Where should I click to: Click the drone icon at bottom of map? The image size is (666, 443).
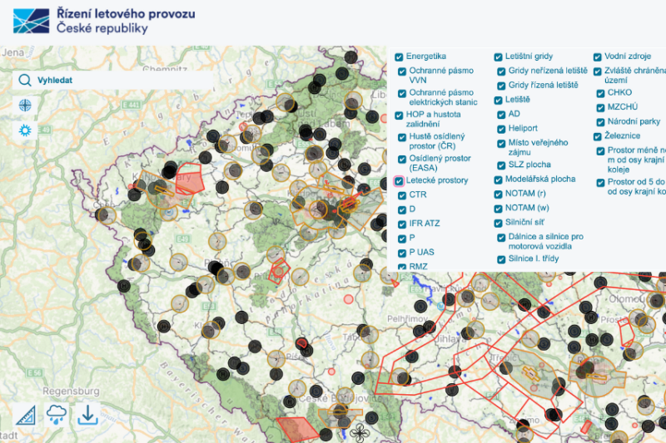tap(360, 433)
